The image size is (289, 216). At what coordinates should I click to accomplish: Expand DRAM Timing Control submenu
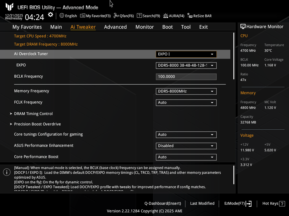tap(33, 114)
